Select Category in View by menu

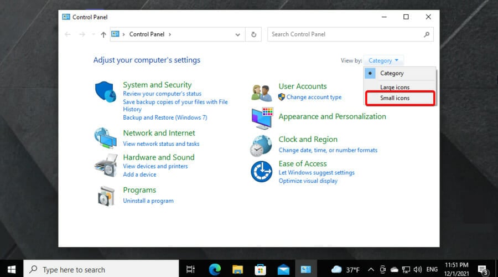coord(400,74)
